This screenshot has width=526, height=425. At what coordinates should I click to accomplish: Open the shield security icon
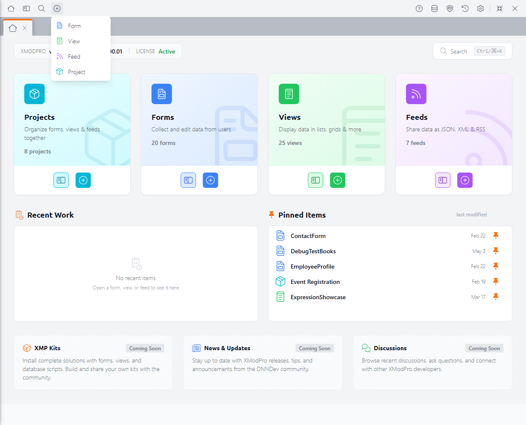(450, 8)
